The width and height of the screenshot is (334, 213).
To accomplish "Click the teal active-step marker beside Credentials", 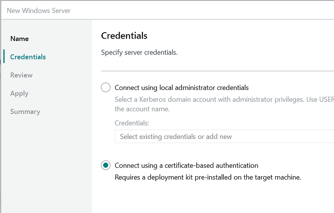I will (4, 57).
